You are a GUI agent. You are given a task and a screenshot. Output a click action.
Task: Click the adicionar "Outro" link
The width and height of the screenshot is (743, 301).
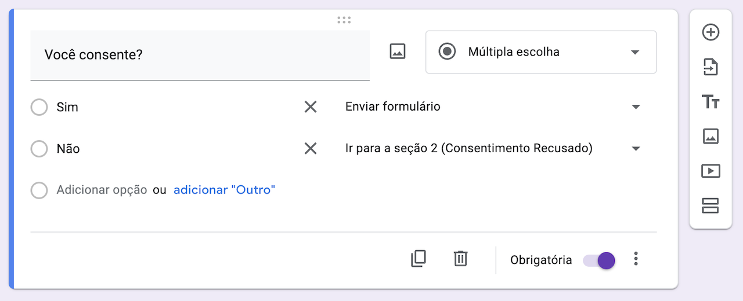pos(224,190)
